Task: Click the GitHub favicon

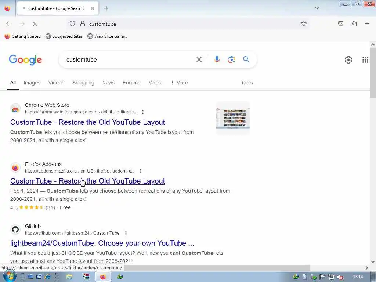Action: pyautogui.click(x=15, y=229)
